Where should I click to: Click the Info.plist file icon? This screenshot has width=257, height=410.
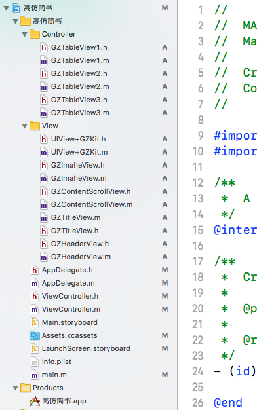(x=35, y=362)
